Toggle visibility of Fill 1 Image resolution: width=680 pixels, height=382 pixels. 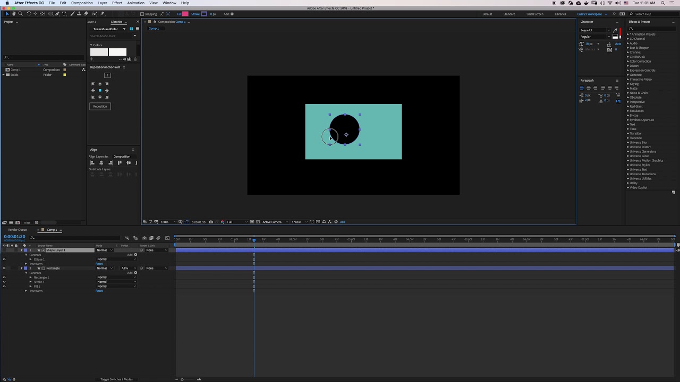(x=4, y=286)
